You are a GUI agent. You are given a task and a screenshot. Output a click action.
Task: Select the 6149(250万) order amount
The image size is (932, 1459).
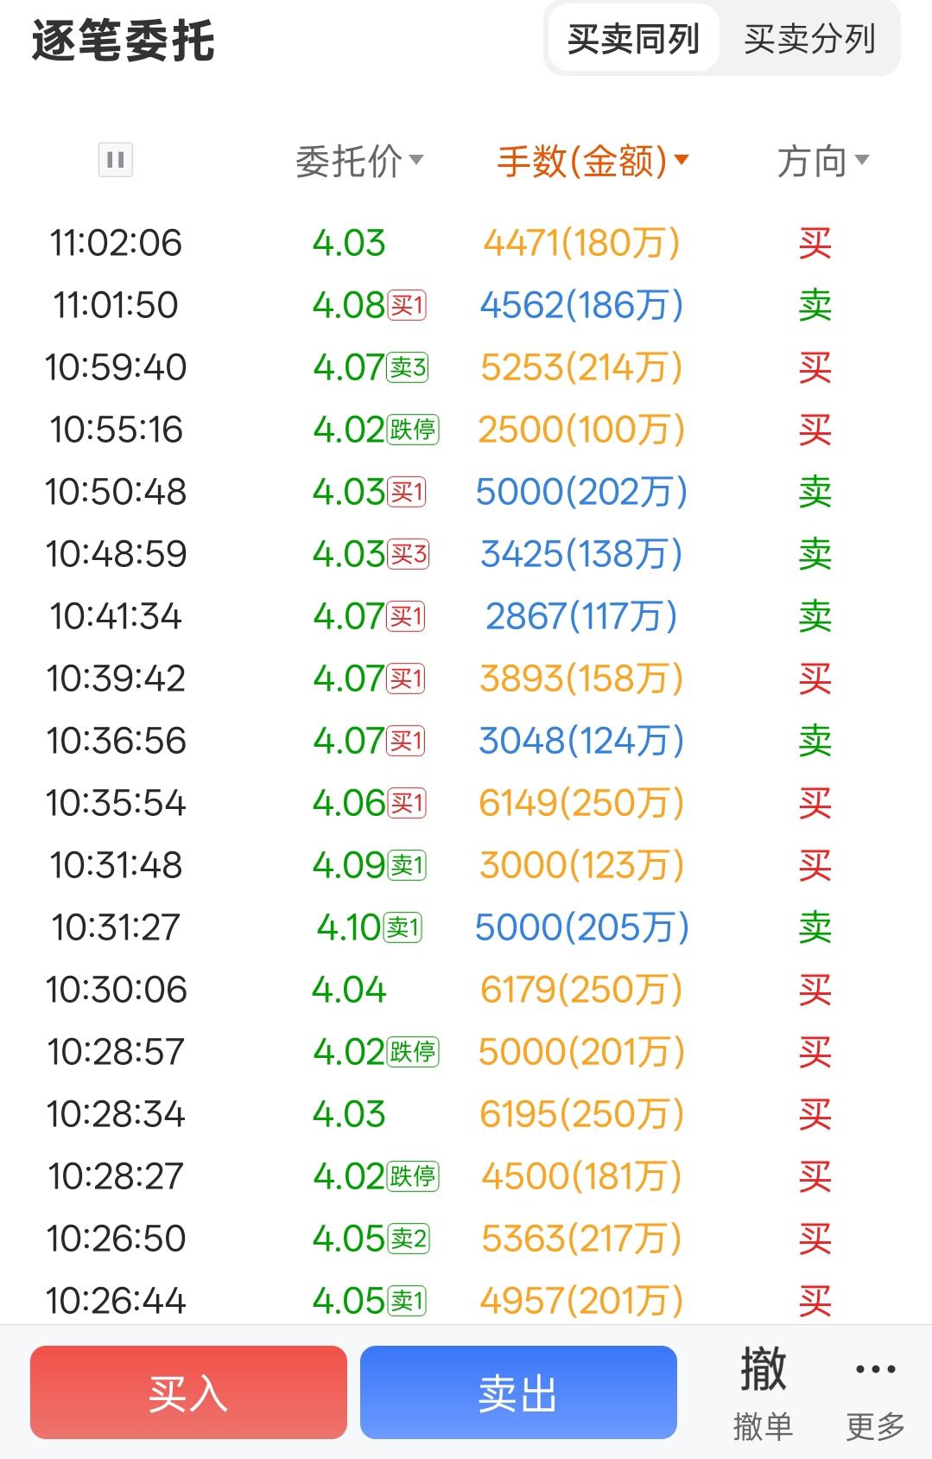coord(581,803)
